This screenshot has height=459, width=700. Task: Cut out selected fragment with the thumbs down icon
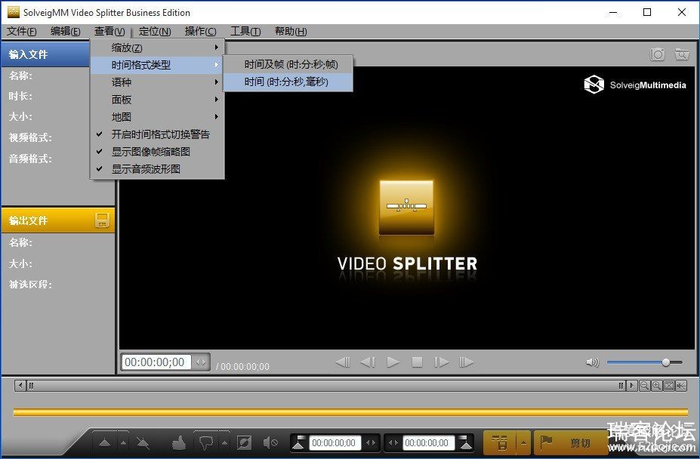coord(206,443)
